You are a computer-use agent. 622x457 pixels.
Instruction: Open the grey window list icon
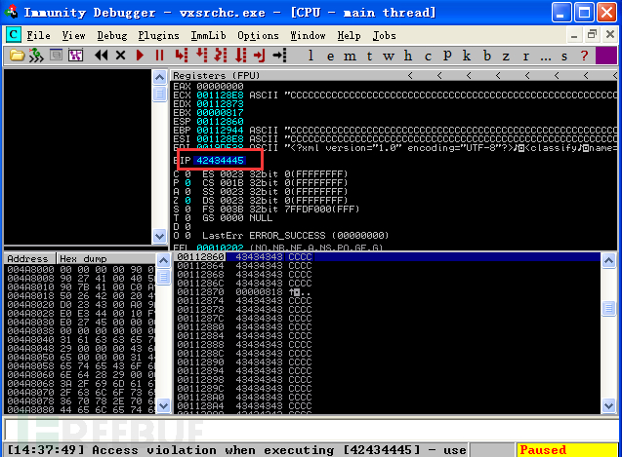click(56, 55)
